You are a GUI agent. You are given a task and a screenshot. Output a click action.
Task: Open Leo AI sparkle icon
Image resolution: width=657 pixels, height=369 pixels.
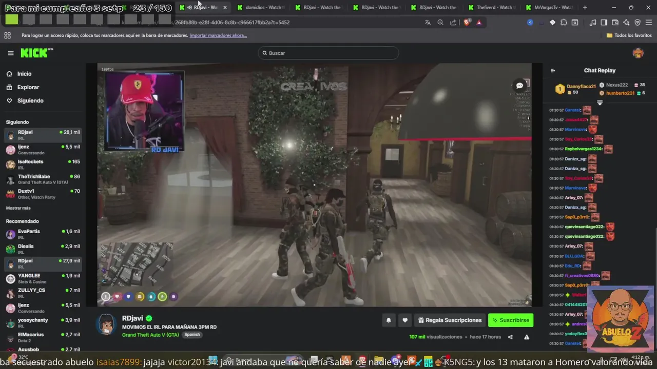(x=627, y=23)
